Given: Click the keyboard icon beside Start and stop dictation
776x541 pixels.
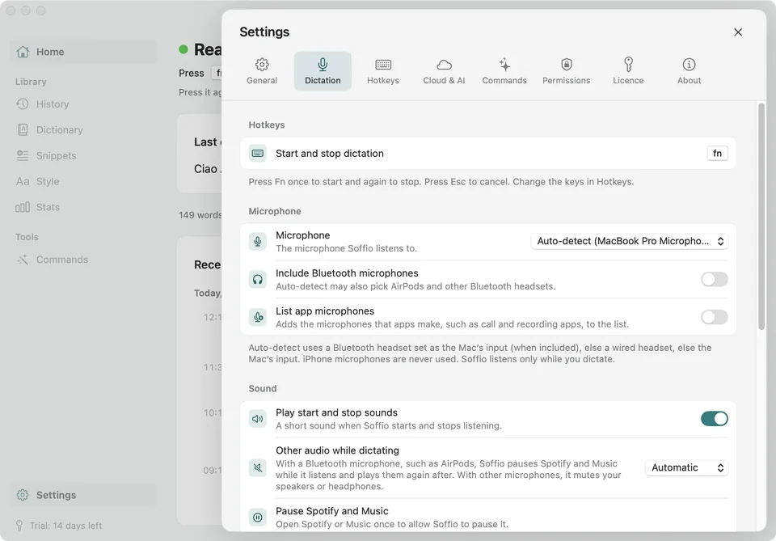Looking at the screenshot, I should [257, 154].
